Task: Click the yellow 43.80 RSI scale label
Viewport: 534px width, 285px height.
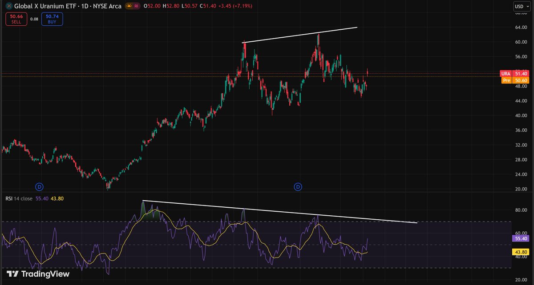Action: pos(521,252)
